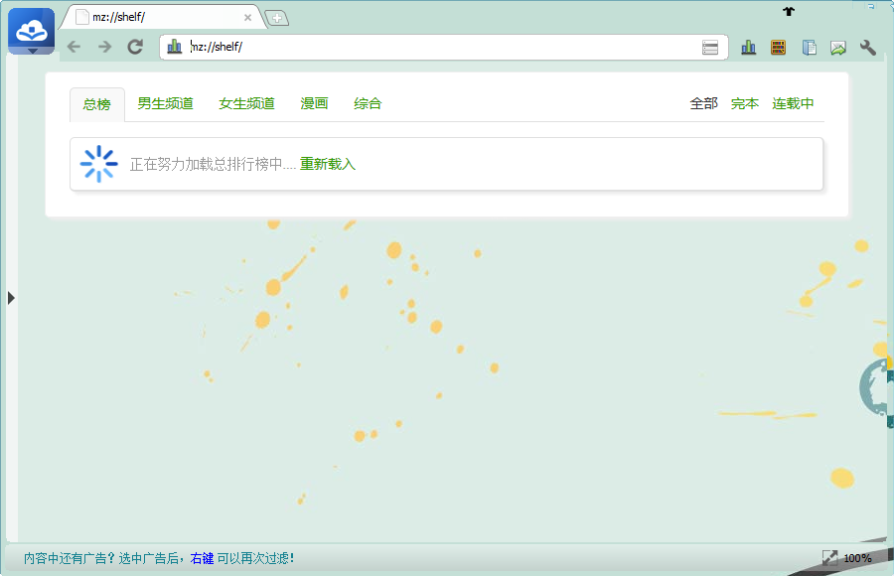Open the wrench settings menu
894x576 pixels.
(x=868, y=47)
